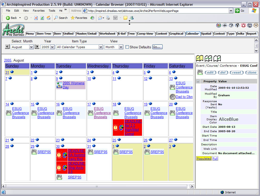Click the Back button in IE toolbar

click(x=11, y=18)
